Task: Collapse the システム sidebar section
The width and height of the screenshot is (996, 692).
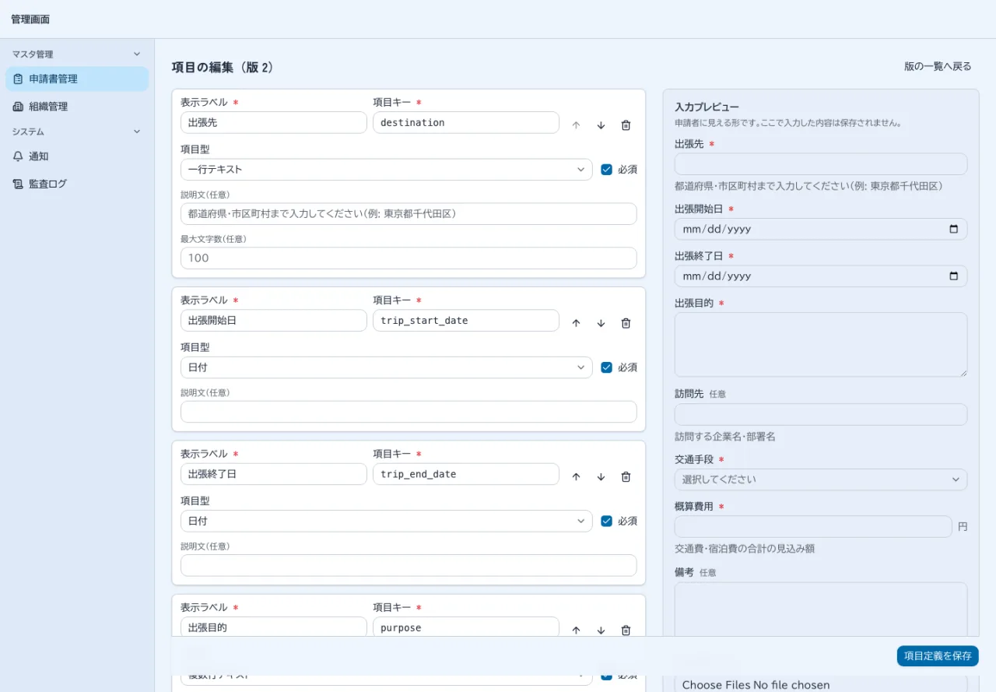Action: click(77, 132)
